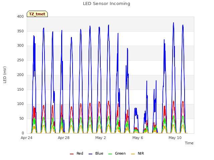Select the May 10 x-axis tick label
This screenshot has width=214, height=160.
[x=175, y=138]
